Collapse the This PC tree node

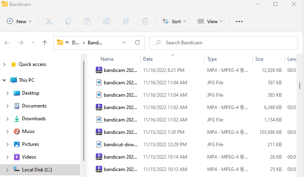tap(4, 80)
